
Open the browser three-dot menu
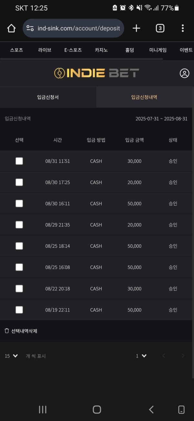183,28
